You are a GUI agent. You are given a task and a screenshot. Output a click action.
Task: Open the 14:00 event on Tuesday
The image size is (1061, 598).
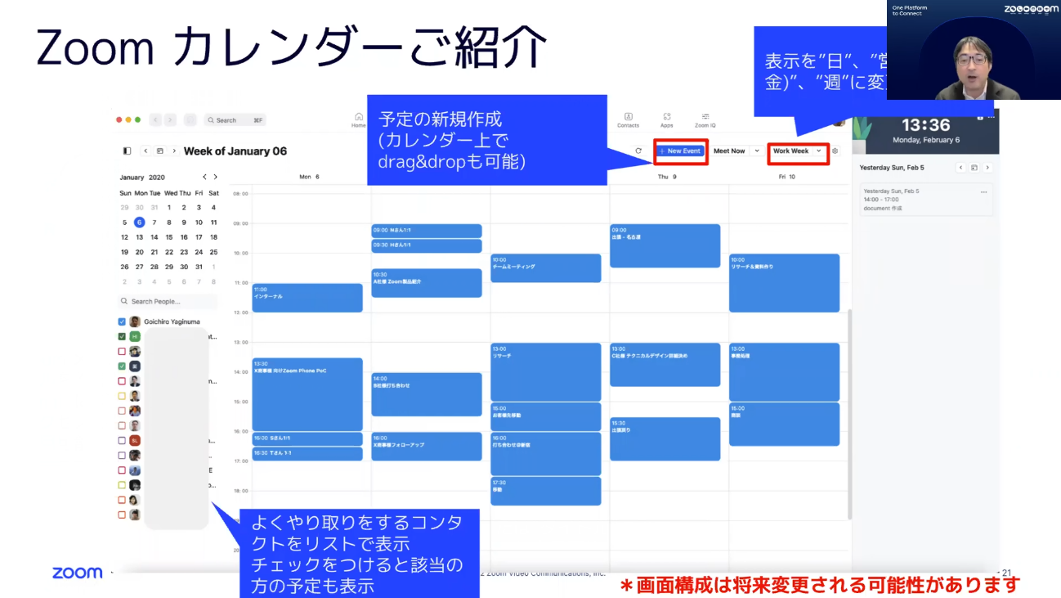pyautogui.click(x=427, y=394)
